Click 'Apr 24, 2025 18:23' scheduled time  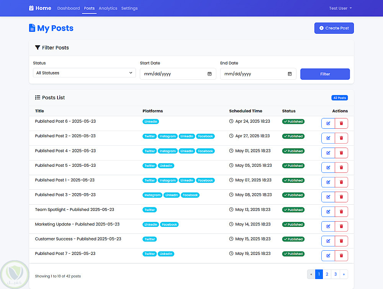(x=252, y=121)
